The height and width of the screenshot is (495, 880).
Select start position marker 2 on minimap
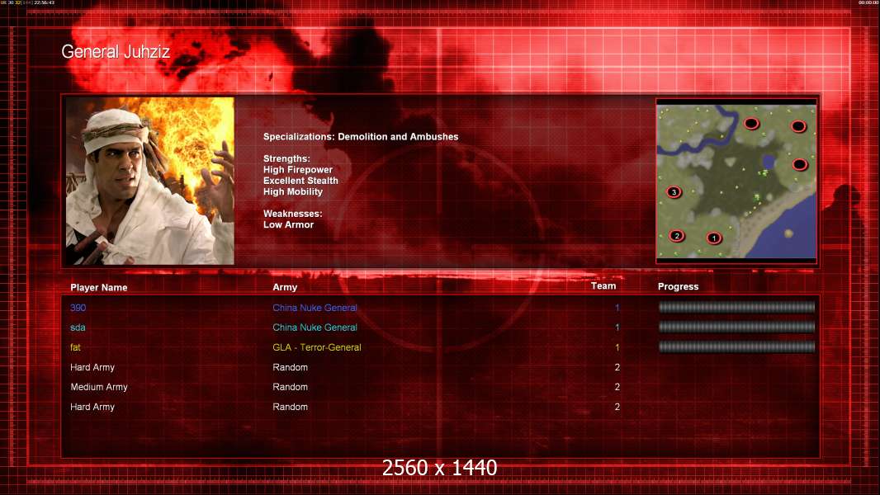click(x=677, y=236)
